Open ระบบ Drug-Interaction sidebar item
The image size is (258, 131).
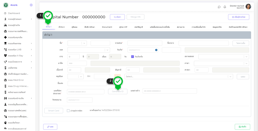(x=18, y=86)
